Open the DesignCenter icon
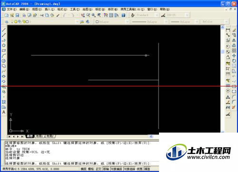 [111, 15]
